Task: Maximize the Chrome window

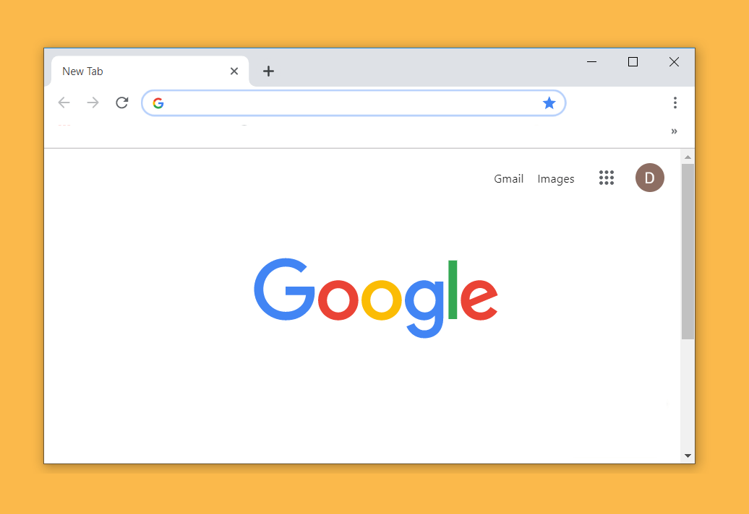Action: (x=633, y=62)
